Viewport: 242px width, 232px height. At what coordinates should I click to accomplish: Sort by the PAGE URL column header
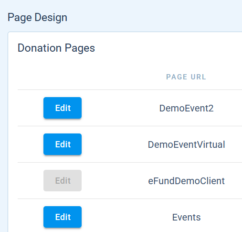click(x=186, y=77)
